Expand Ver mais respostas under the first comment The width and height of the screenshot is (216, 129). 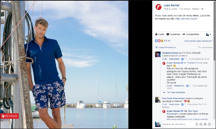[176, 92]
